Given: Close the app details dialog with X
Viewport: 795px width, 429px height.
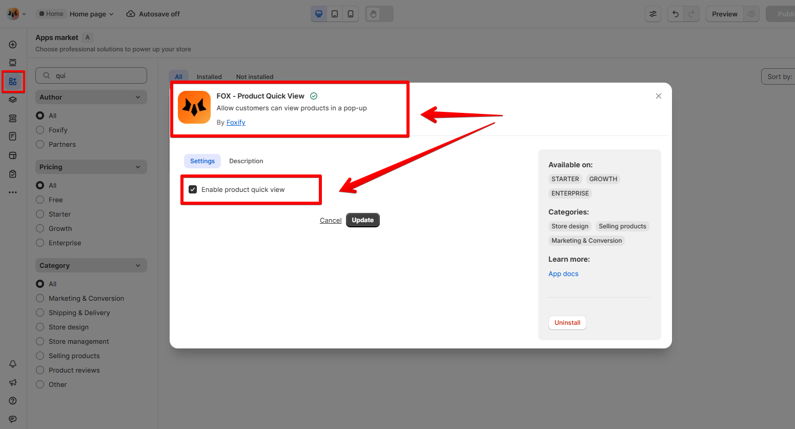Looking at the screenshot, I should 659,96.
